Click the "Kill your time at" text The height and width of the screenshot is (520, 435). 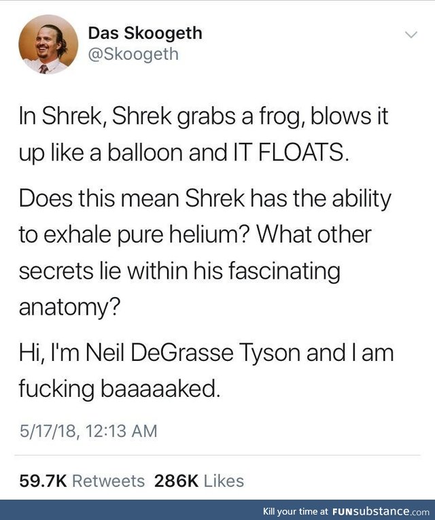[296, 511]
